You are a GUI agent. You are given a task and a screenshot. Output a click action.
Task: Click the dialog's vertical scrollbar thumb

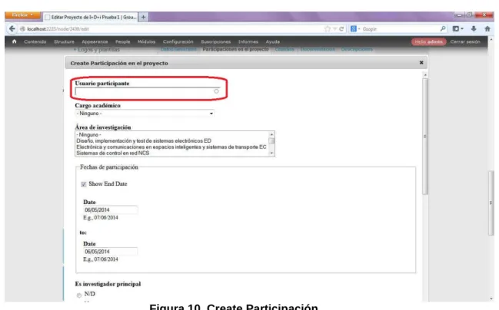425,137
